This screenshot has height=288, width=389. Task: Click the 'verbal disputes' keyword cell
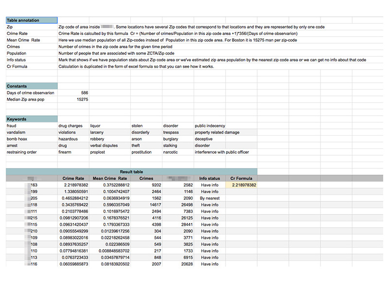109,145
